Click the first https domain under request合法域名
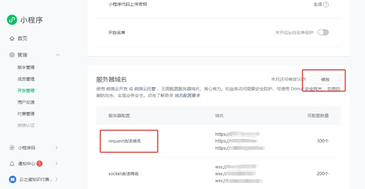Image resolution: width=365 pixels, height=189 pixels. pos(237,134)
